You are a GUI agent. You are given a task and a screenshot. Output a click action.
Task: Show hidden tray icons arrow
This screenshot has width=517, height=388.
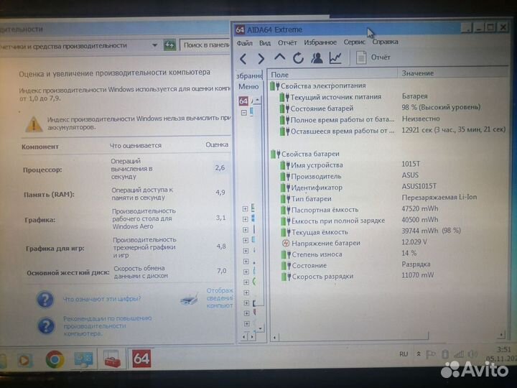pos(419,354)
